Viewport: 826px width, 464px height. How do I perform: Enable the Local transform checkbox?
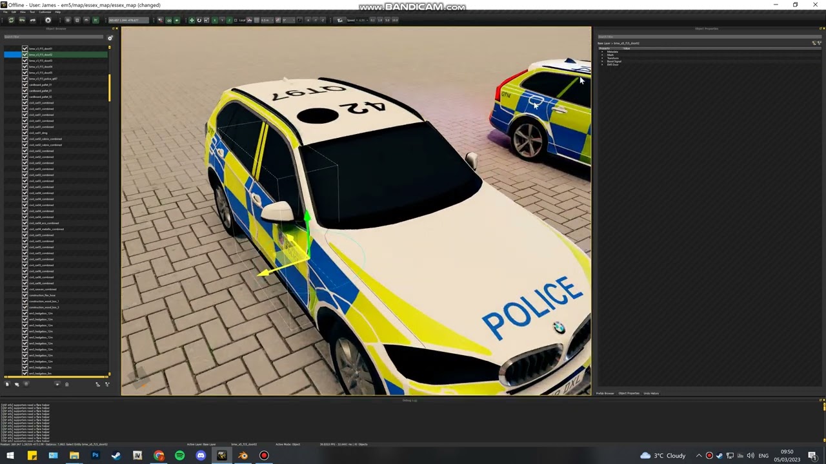pos(236,20)
